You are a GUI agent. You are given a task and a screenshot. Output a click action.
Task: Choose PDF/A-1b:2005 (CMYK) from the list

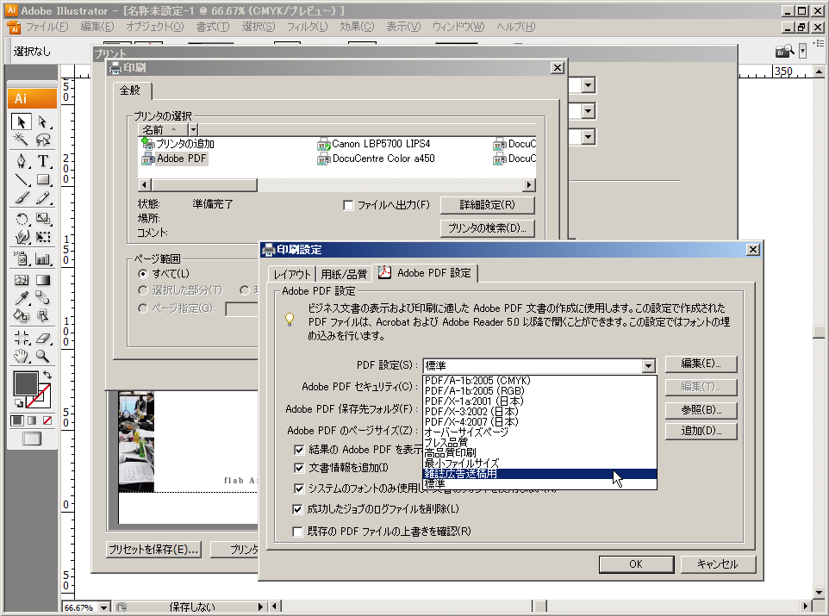pyautogui.click(x=539, y=381)
